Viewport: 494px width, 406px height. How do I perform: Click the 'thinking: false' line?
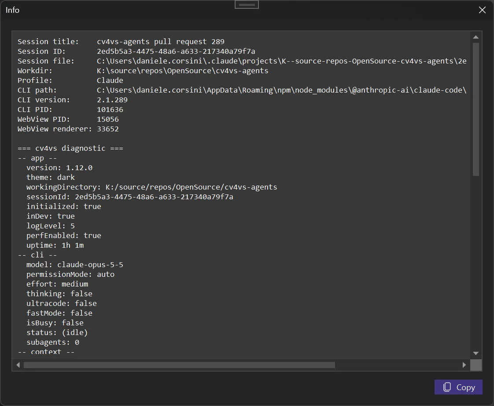(59, 294)
